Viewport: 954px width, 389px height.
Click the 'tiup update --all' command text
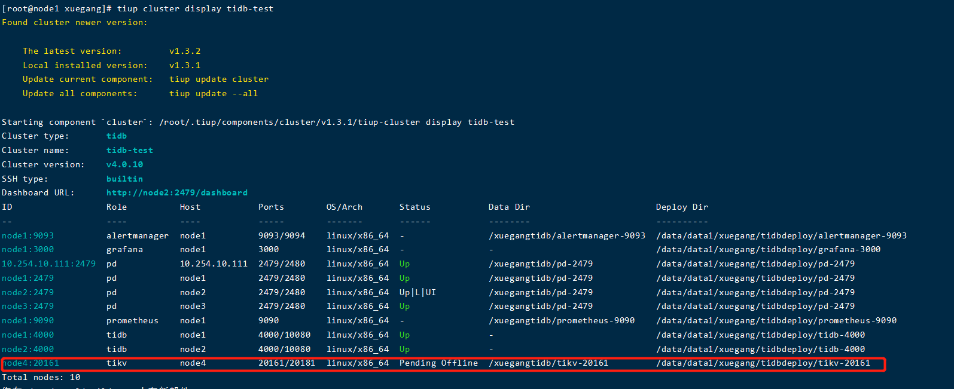(x=213, y=94)
